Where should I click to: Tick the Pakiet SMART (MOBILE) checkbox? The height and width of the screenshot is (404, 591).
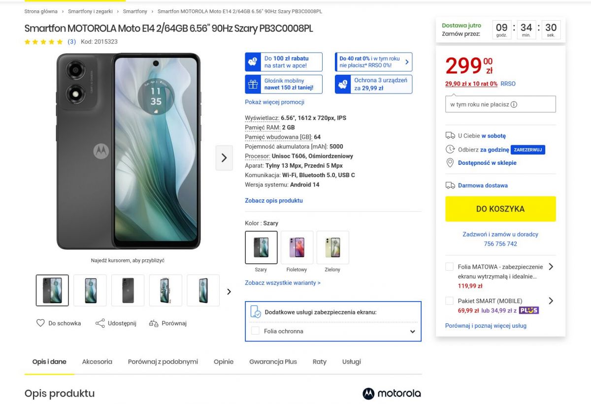(449, 301)
